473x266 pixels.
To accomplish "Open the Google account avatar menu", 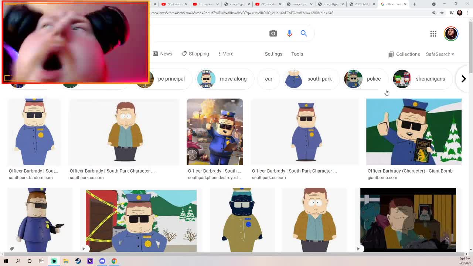I will click(451, 34).
